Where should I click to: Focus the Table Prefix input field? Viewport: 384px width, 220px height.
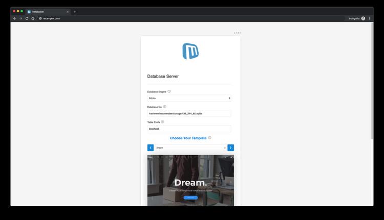click(189, 129)
